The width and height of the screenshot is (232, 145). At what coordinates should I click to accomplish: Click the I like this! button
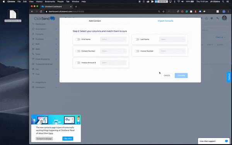point(68,139)
